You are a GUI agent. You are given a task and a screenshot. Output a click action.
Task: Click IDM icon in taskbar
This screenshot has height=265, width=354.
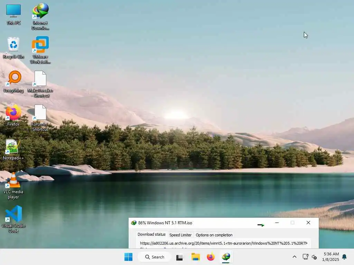pos(226,257)
